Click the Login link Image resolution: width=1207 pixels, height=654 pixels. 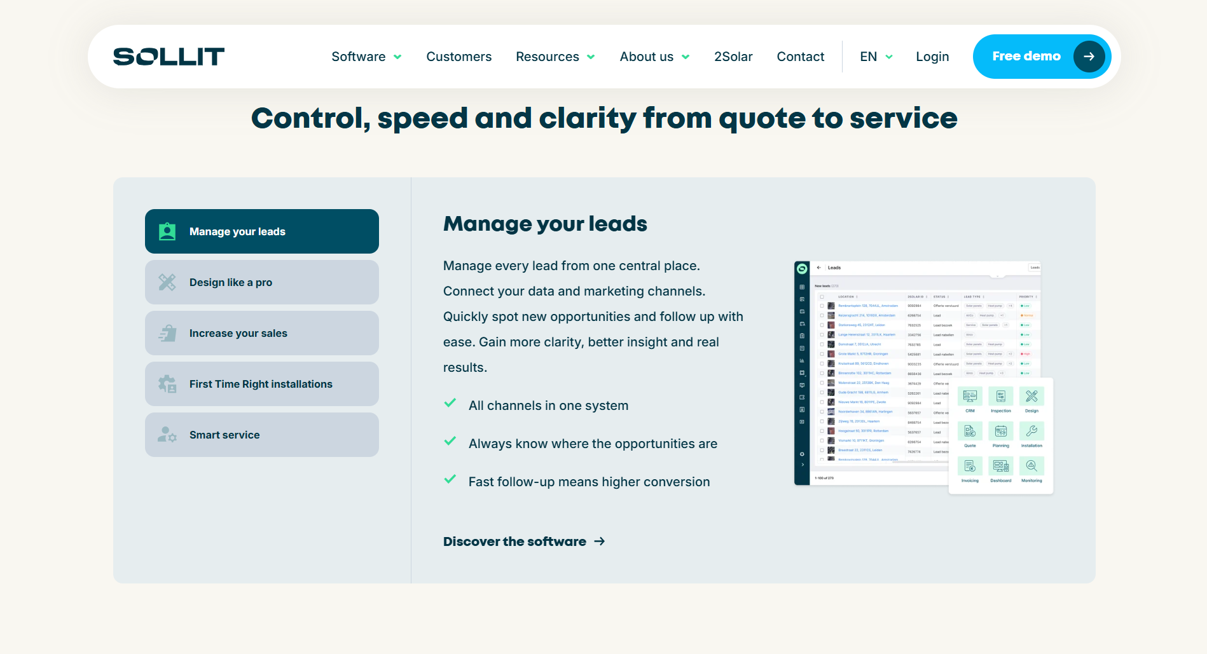[x=932, y=57]
